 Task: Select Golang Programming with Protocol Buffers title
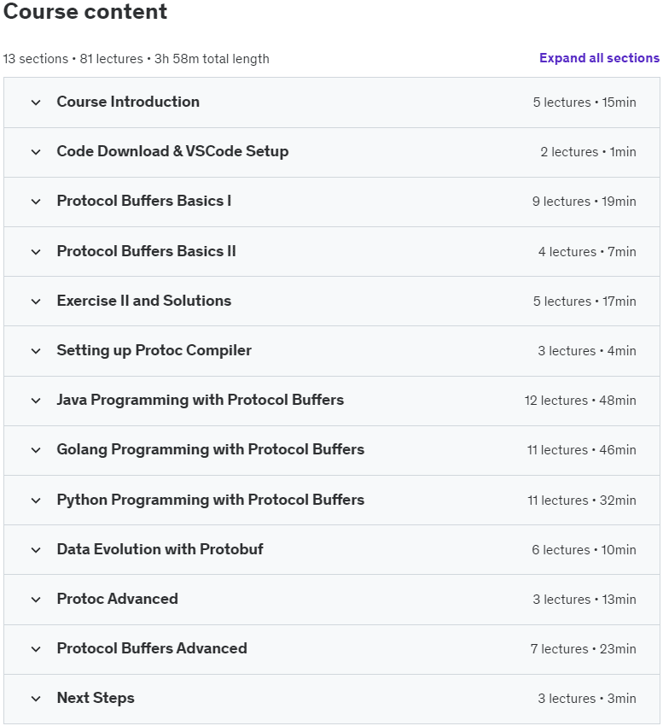(211, 449)
